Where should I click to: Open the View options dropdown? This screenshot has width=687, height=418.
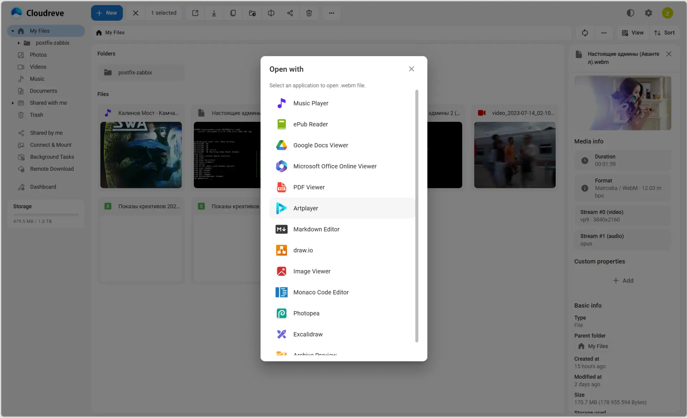[x=633, y=33]
